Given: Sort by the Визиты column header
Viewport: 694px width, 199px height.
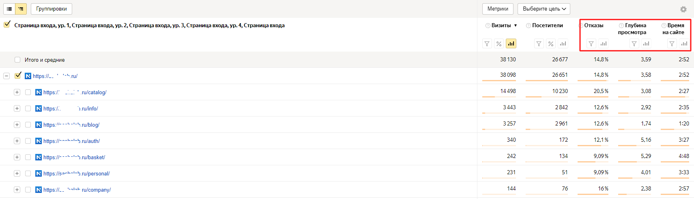Looking at the screenshot, I should [501, 25].
